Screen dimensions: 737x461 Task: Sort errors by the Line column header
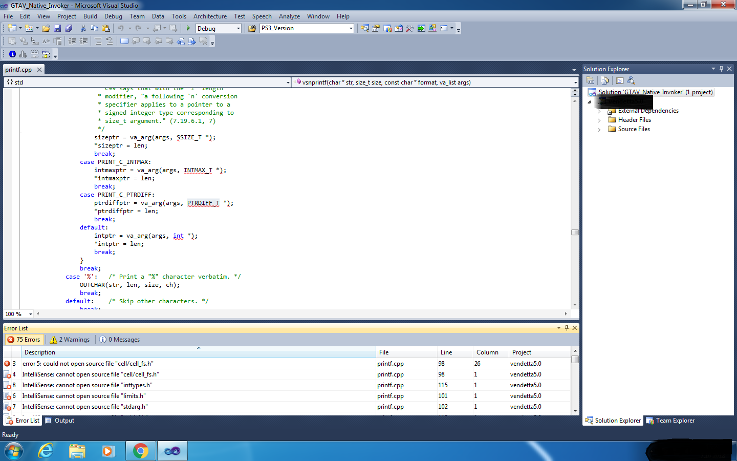click(455, 352)
